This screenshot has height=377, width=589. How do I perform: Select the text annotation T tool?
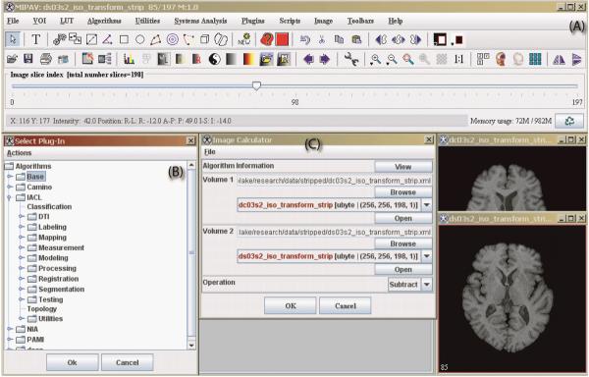tap(35, 39)
